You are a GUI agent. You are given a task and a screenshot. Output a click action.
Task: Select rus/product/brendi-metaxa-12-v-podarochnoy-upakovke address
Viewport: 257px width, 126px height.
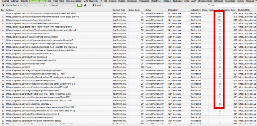(x=40, y=77)
